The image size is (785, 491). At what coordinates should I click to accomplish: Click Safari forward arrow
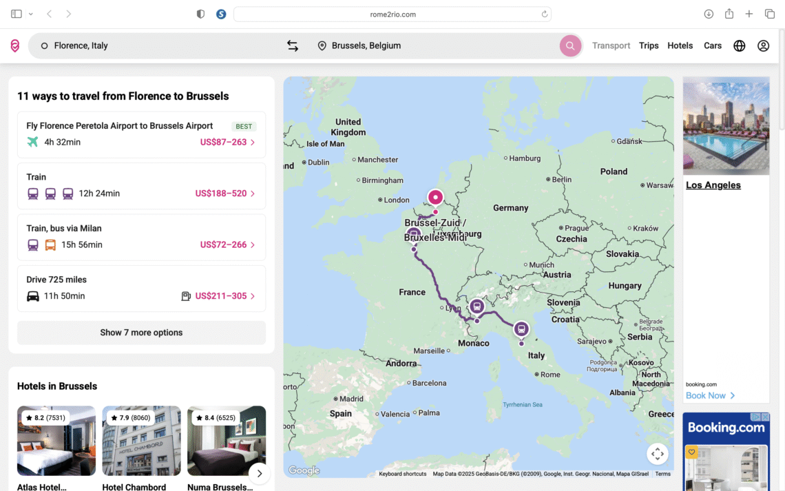coord(69,14)
